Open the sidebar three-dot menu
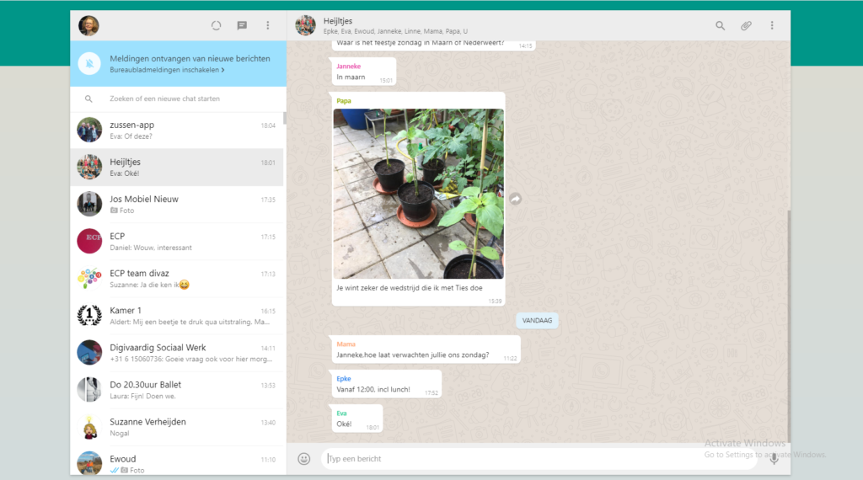 click(268, 25)
